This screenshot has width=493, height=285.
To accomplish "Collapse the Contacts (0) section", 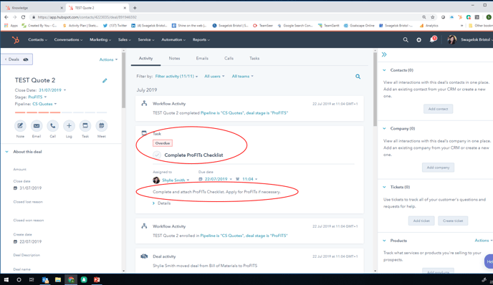I will tap(384, 70).
